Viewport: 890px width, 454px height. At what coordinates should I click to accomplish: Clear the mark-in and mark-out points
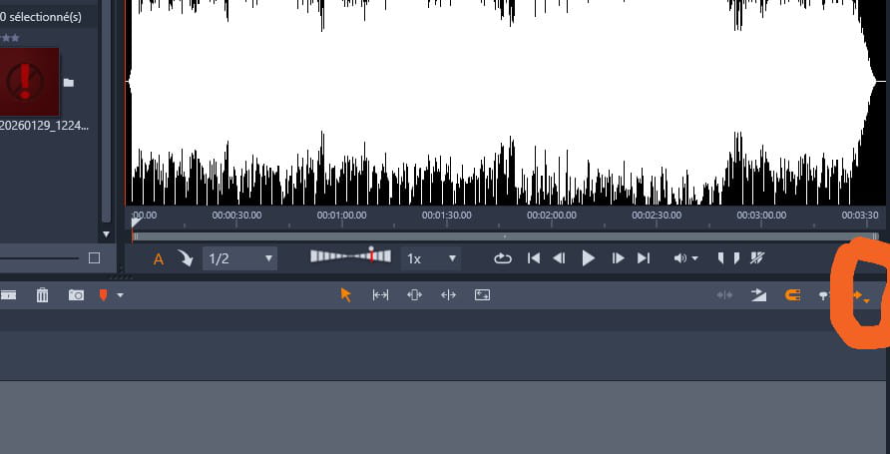coord(757,258)
